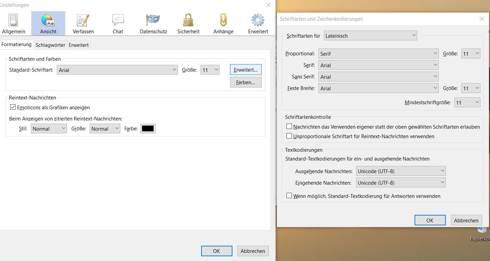This screenshot has width=490, height=261.
Task: Enable Unproportionale Schriftart für Reintext checkbox
Action: coord(289,136)
